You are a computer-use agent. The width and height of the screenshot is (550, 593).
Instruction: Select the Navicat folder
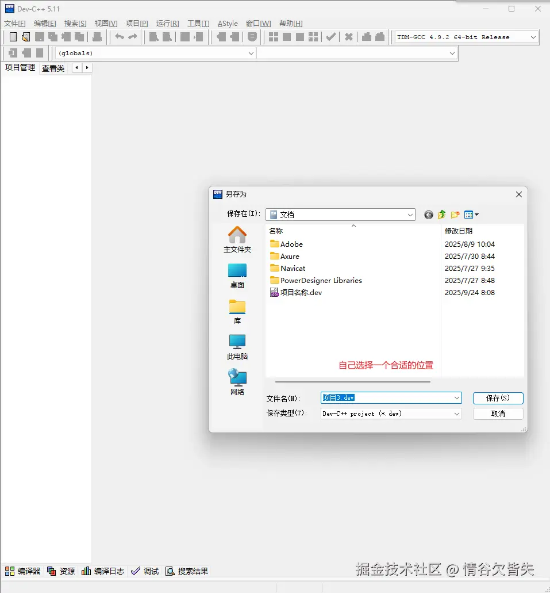(288, 269)
